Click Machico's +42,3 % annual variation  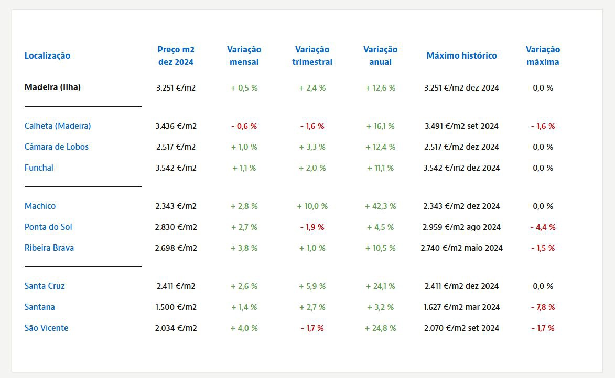[380, 206]
